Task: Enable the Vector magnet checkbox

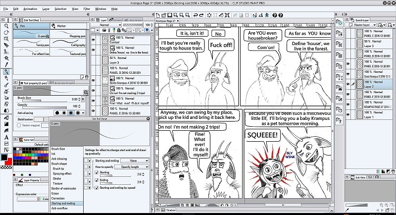Action: 19,125
